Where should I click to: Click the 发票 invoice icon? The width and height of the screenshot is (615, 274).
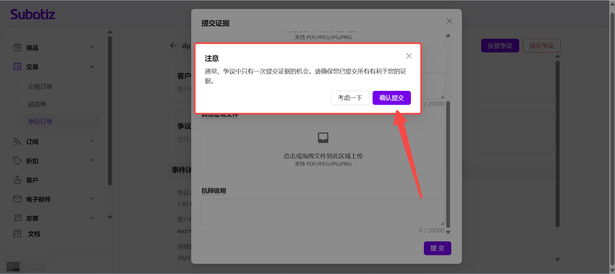point(17,218)
